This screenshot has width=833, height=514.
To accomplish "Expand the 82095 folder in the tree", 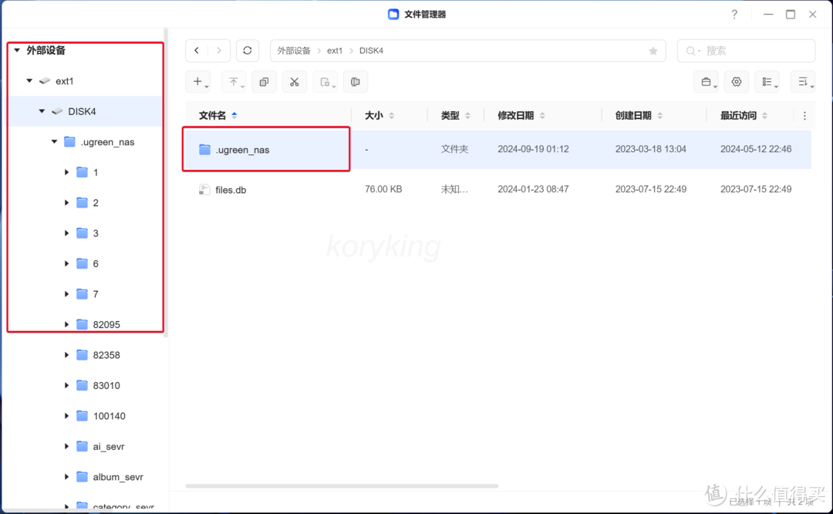I will coord(66,324).
